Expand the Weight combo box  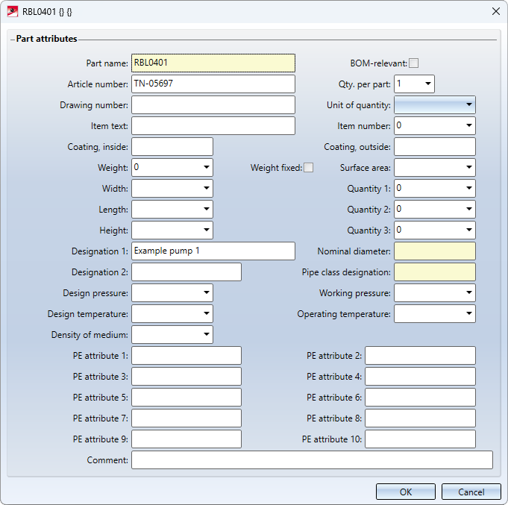pyautogui.click(x=206, y=168)
